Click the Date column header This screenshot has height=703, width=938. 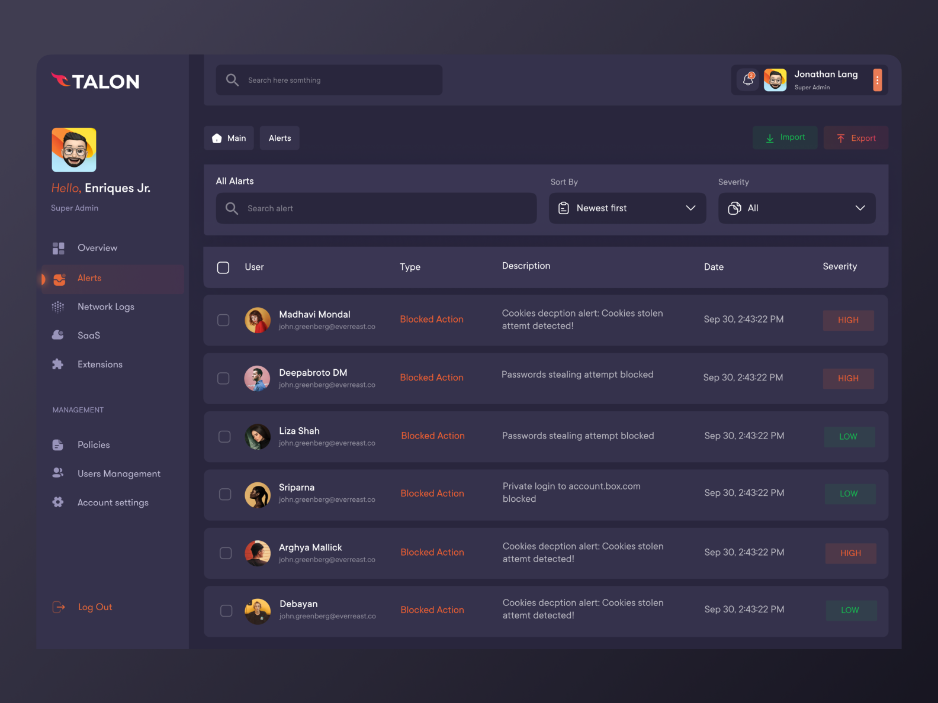(x=714, y=267)
